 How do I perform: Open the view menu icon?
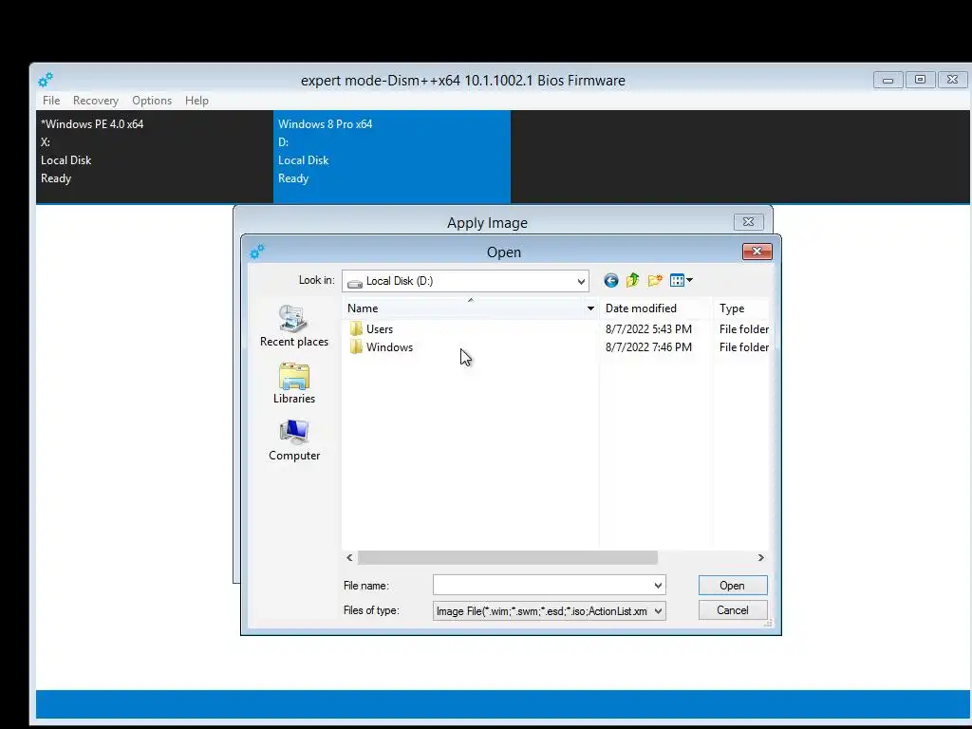click(x=682, y=281)
